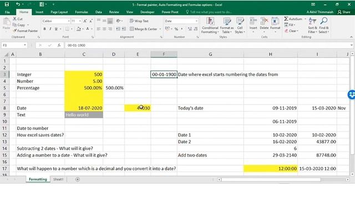Open the Format cells menu icon
Image resolution: width=355 pixels, height=199 pixels.
(x=275, y=22)
